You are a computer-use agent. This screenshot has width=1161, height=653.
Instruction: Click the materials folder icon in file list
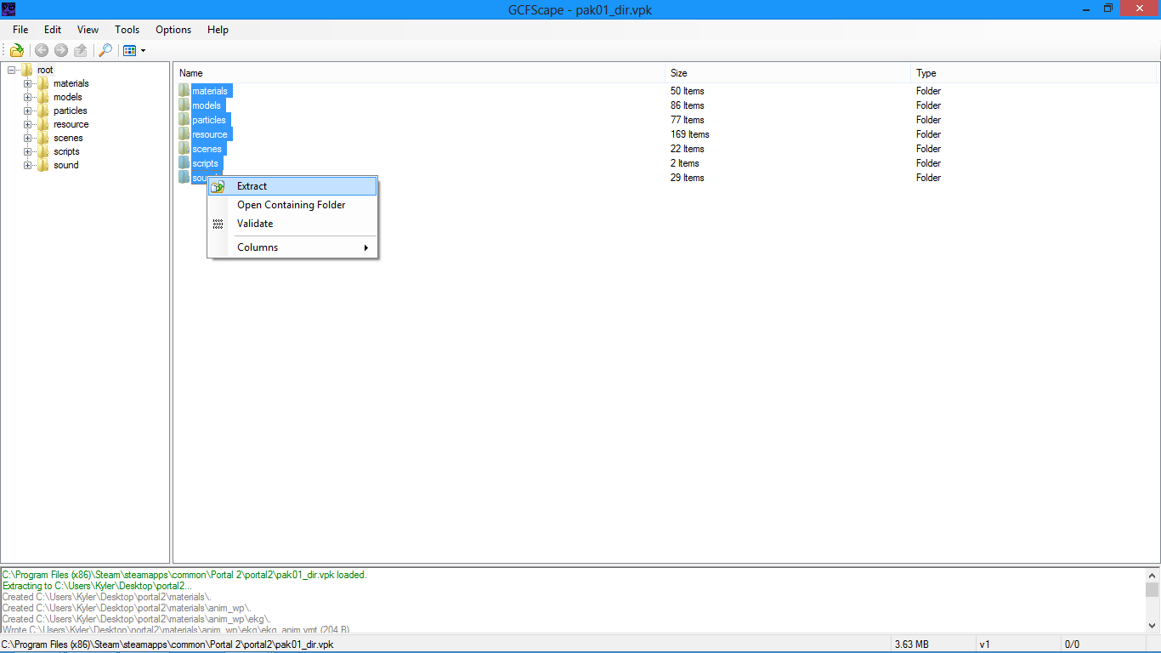tap(184, 91)
